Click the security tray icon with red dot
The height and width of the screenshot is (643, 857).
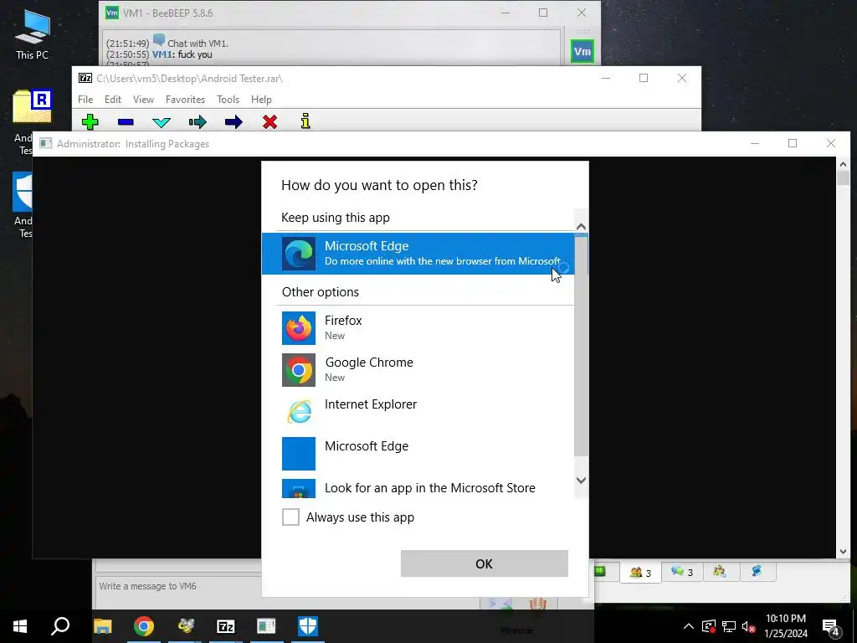click(x=708, y=626)
